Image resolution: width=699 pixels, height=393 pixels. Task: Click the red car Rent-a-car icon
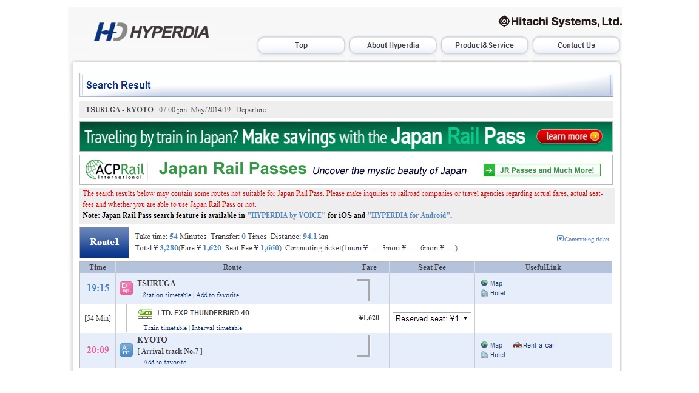point(517,345)
